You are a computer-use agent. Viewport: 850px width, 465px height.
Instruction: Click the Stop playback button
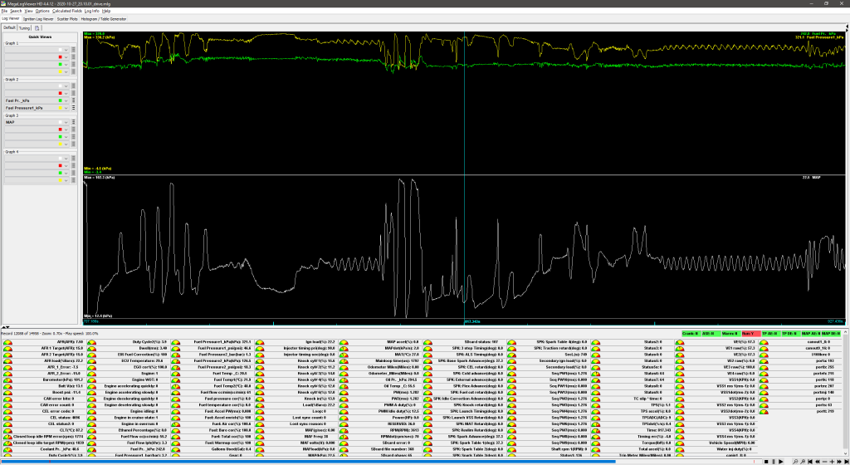(x=766, y=462)
